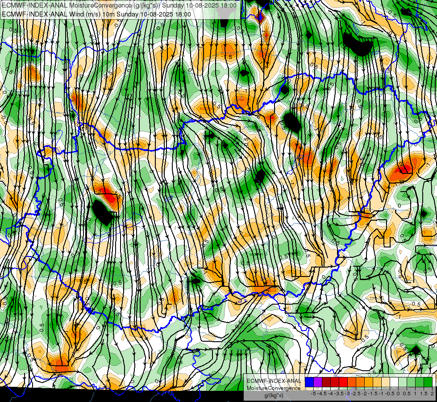The width and height of the screenshot is (437, 402).
Task: Click the light green swatch between 0.5 and 1
Action: (x=411, y=382)
